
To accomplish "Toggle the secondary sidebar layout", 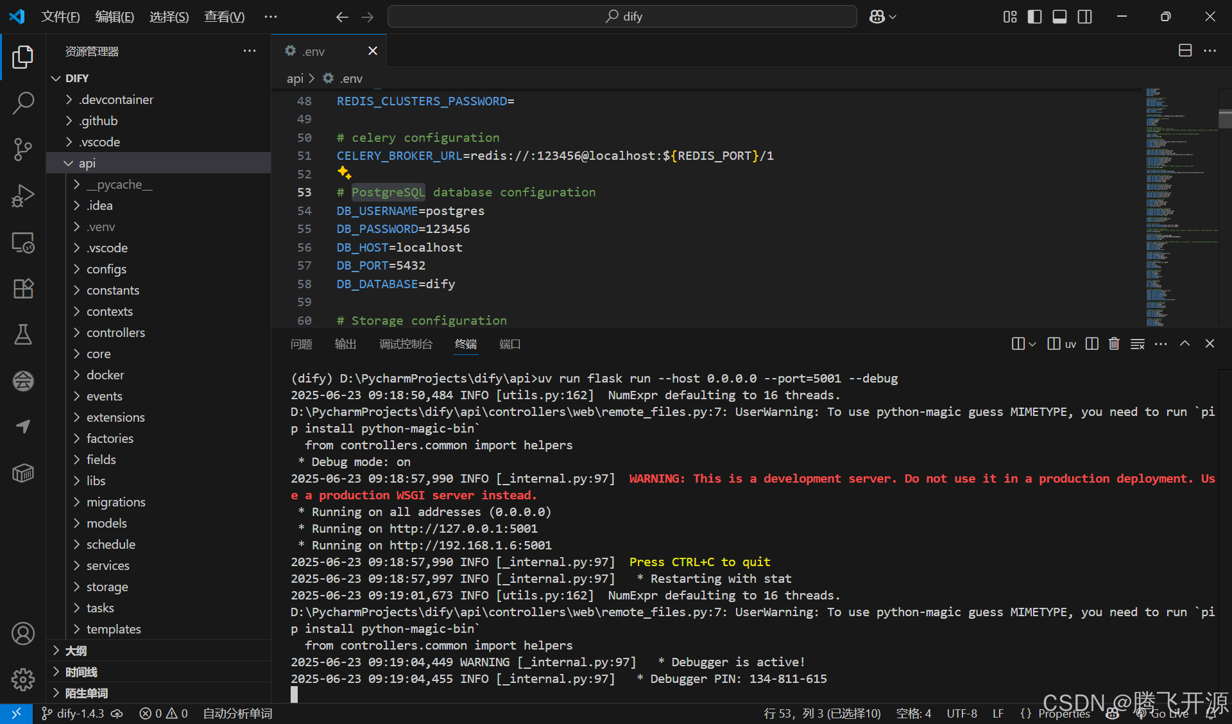I will pyautogui.click(x=1084, y=17).
